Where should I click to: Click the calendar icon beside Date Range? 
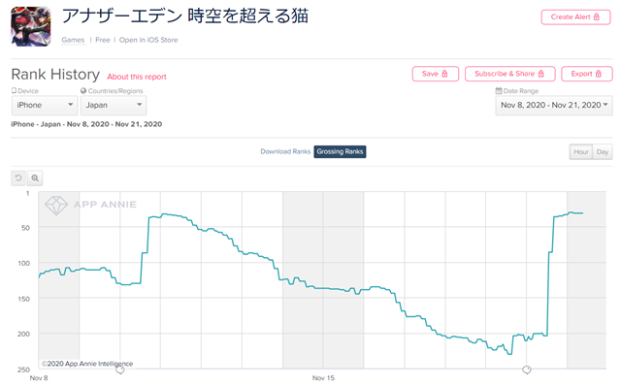click(x=499, y=90)
